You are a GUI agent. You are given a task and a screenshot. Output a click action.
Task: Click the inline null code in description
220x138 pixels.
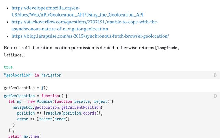point(26,48)
